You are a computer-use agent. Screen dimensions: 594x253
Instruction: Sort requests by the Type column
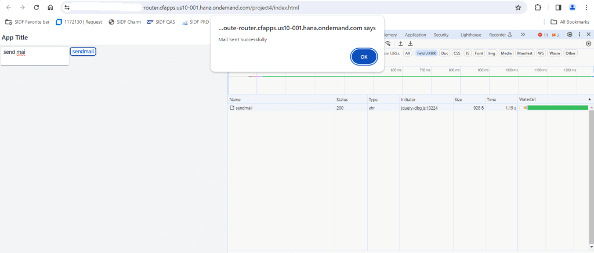pyautogui.click(x=383, y=99)
